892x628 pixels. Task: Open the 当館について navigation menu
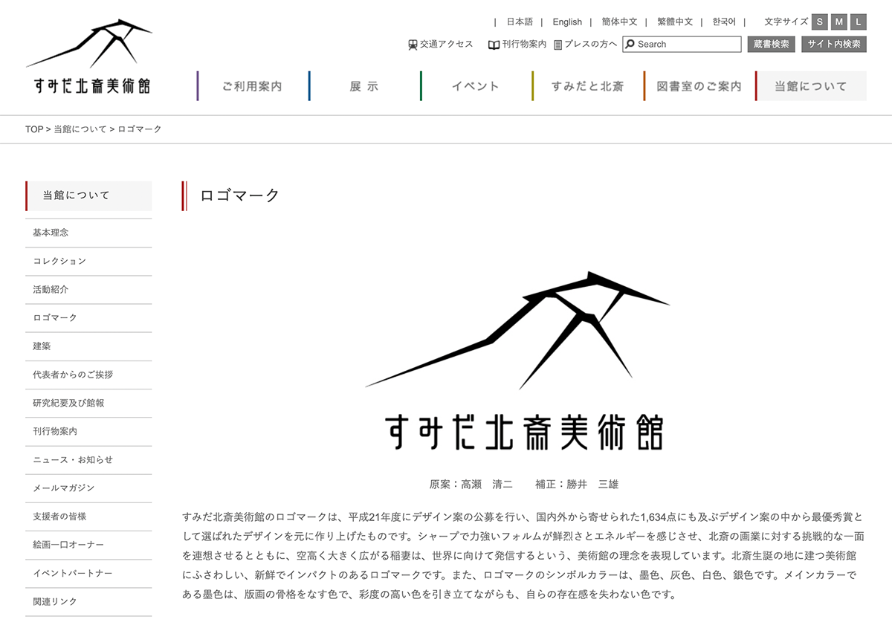click(x=811, y=86)
